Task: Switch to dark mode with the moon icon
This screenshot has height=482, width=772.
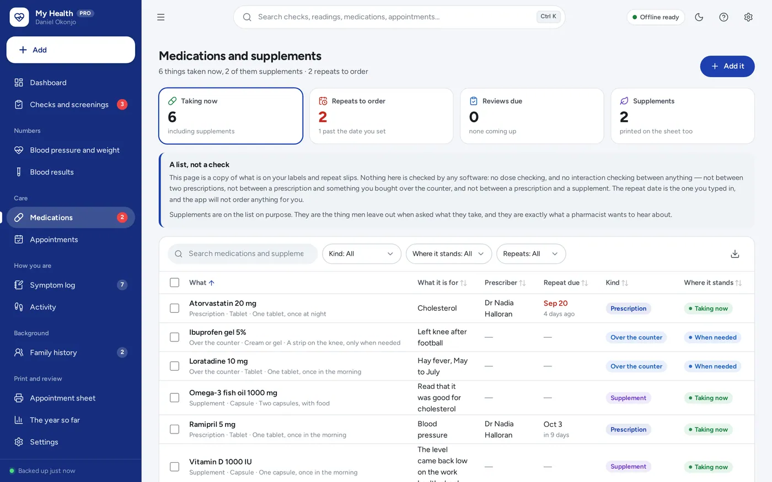Action: click(x=699, y=17)
